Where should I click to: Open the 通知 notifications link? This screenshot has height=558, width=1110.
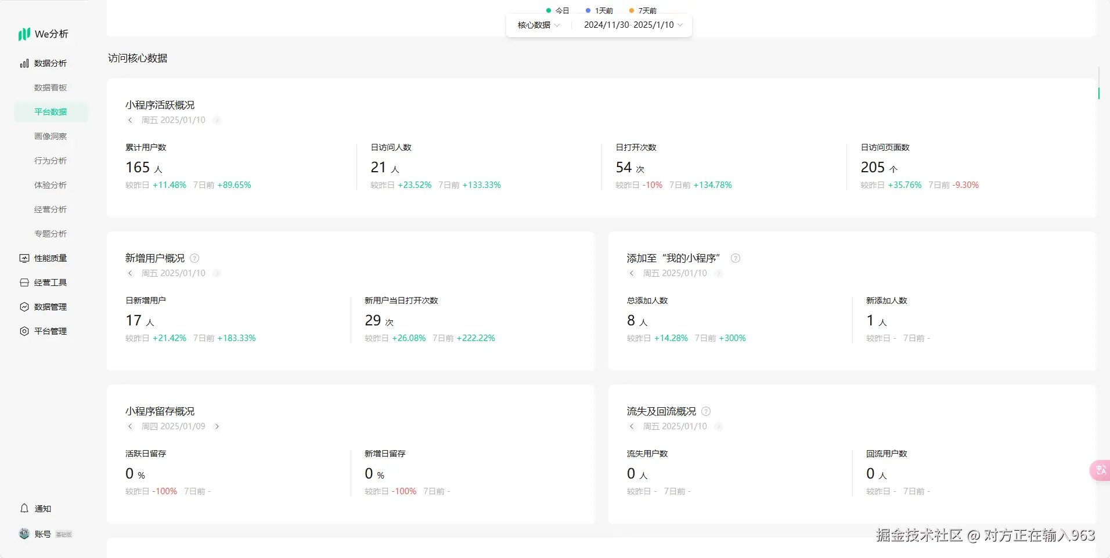click(43, 509)
